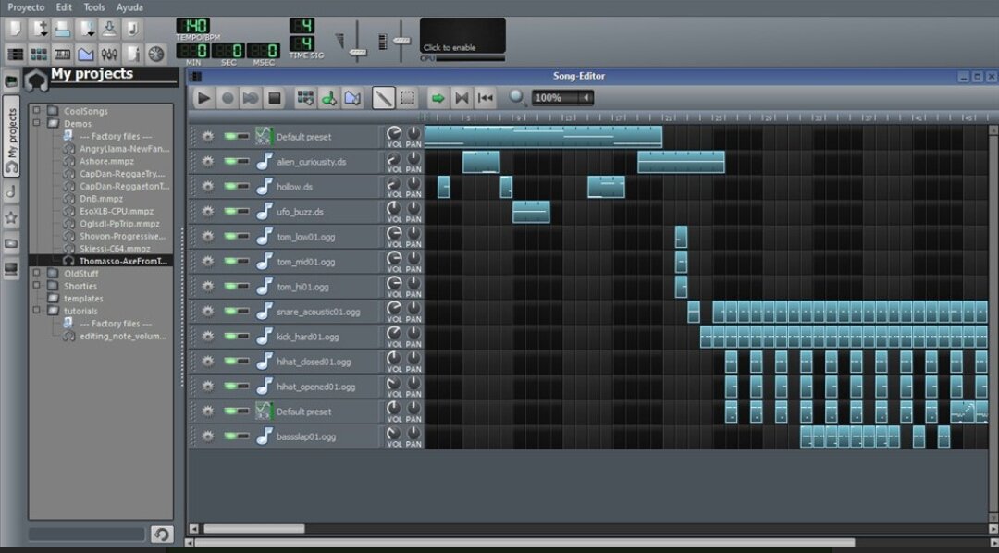Open the new-from-template dropdown icon
Image resolution: width=999 pixels, height=553 pixels.
39,29
